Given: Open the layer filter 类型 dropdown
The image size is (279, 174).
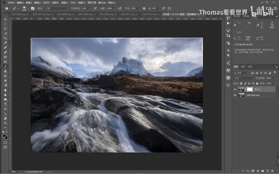Looking at the screenshot, I should click(241, 73).
